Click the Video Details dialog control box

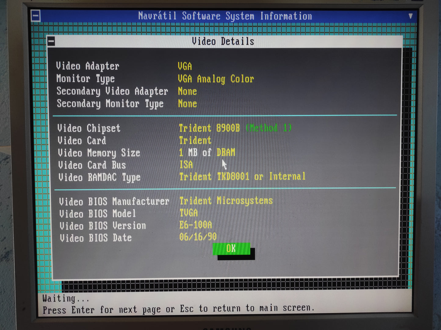pos(51,41)
